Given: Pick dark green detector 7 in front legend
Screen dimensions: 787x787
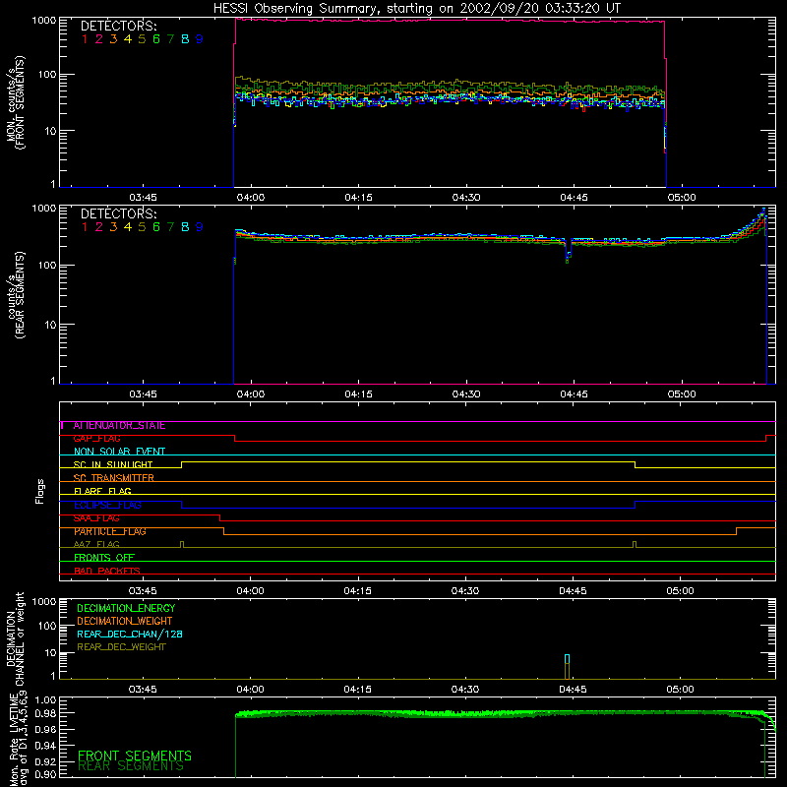Looking at the screenshot, I should (x=170, y=39).
